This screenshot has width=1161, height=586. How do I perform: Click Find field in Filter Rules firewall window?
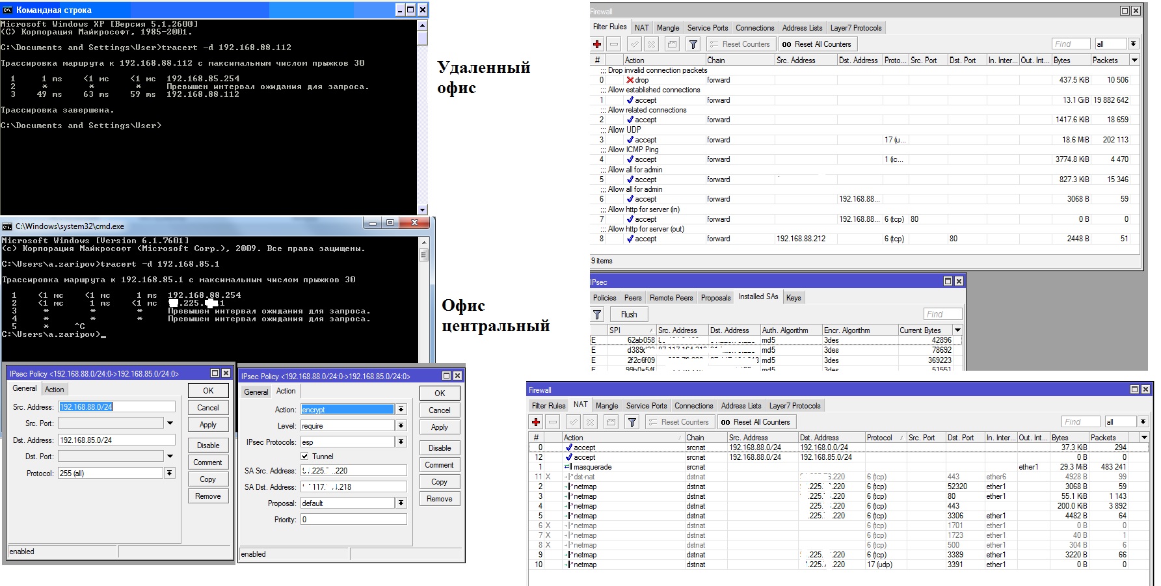pyautogui.click(x=1071, y=44)
